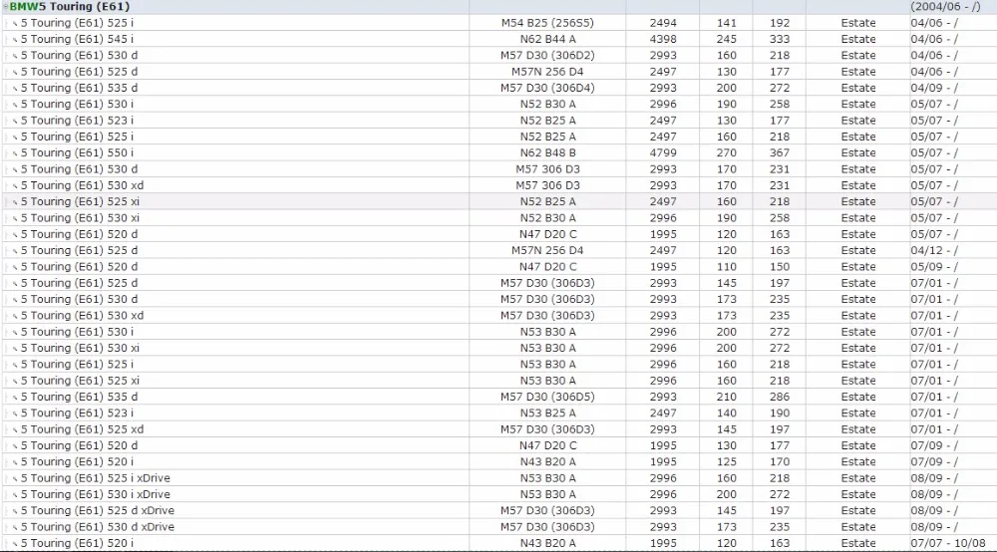Select the 525 d xDrive model entry

tap(98, 510)
